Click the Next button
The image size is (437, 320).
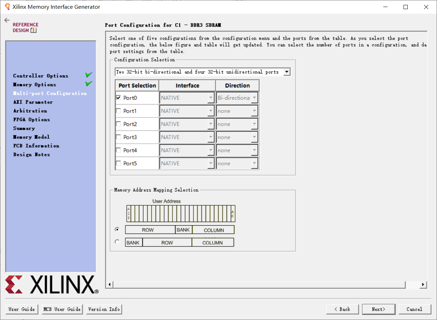click(378, 309)
